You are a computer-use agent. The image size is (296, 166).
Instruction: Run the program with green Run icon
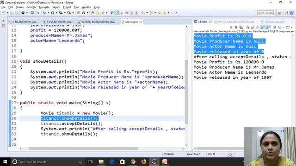[x=53, y=13]
